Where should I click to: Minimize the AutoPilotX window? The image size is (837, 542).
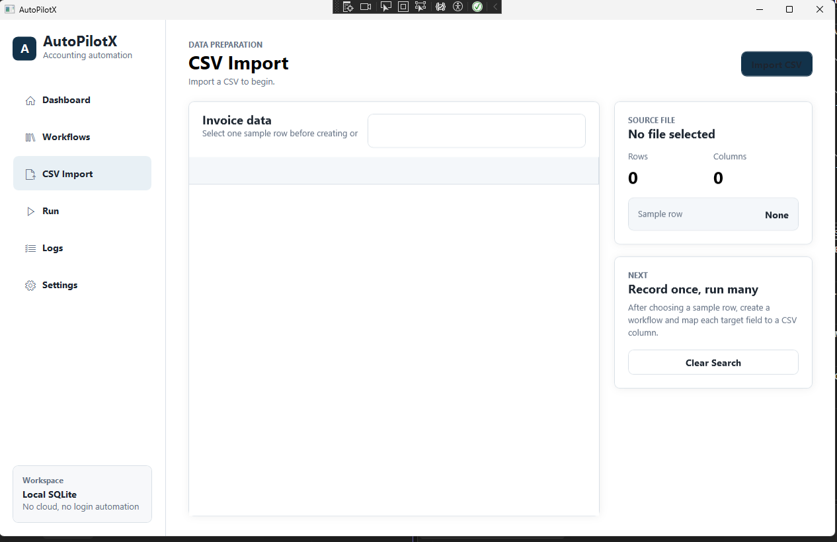759,9
